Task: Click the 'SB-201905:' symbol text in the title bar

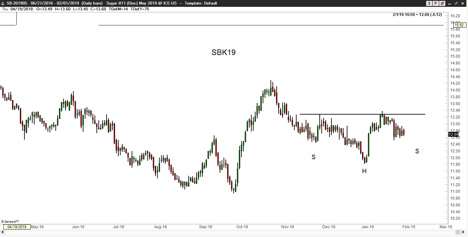Action: click(17, 3)
